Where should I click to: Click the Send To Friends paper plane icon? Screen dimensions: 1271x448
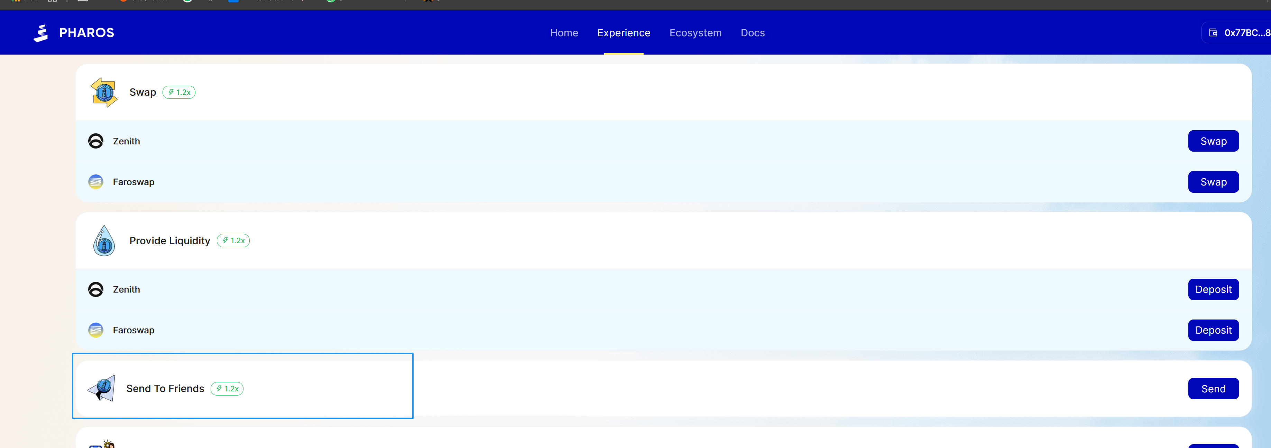[102, 388]
